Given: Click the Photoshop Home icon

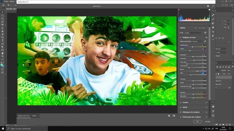Looking at the screenshot, I should pos(3,5).
